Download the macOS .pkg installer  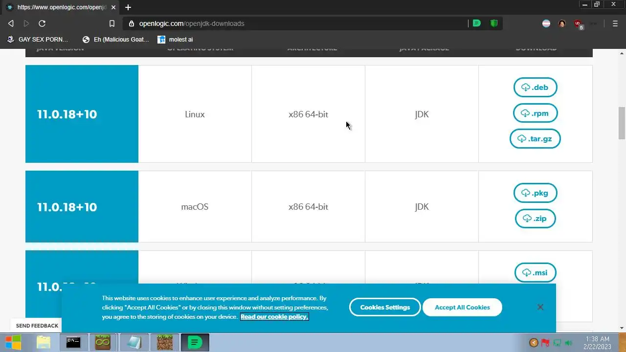point(535,193)
